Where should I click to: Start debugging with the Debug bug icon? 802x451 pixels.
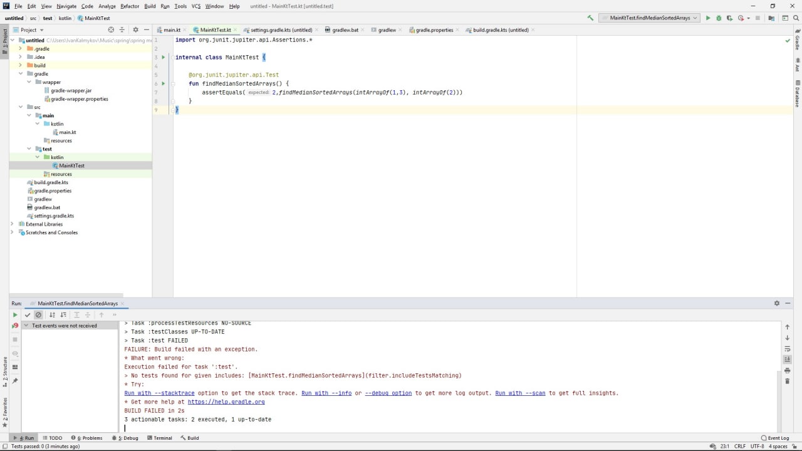click(719, 18)
